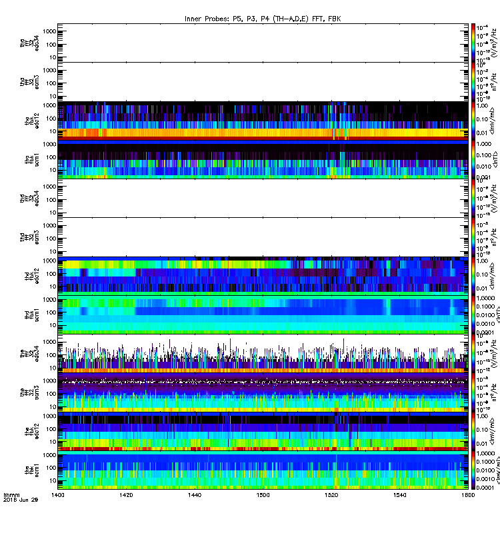
Task: Click the 'the fff 32 edc34' panel label
Action: point(29,354)
